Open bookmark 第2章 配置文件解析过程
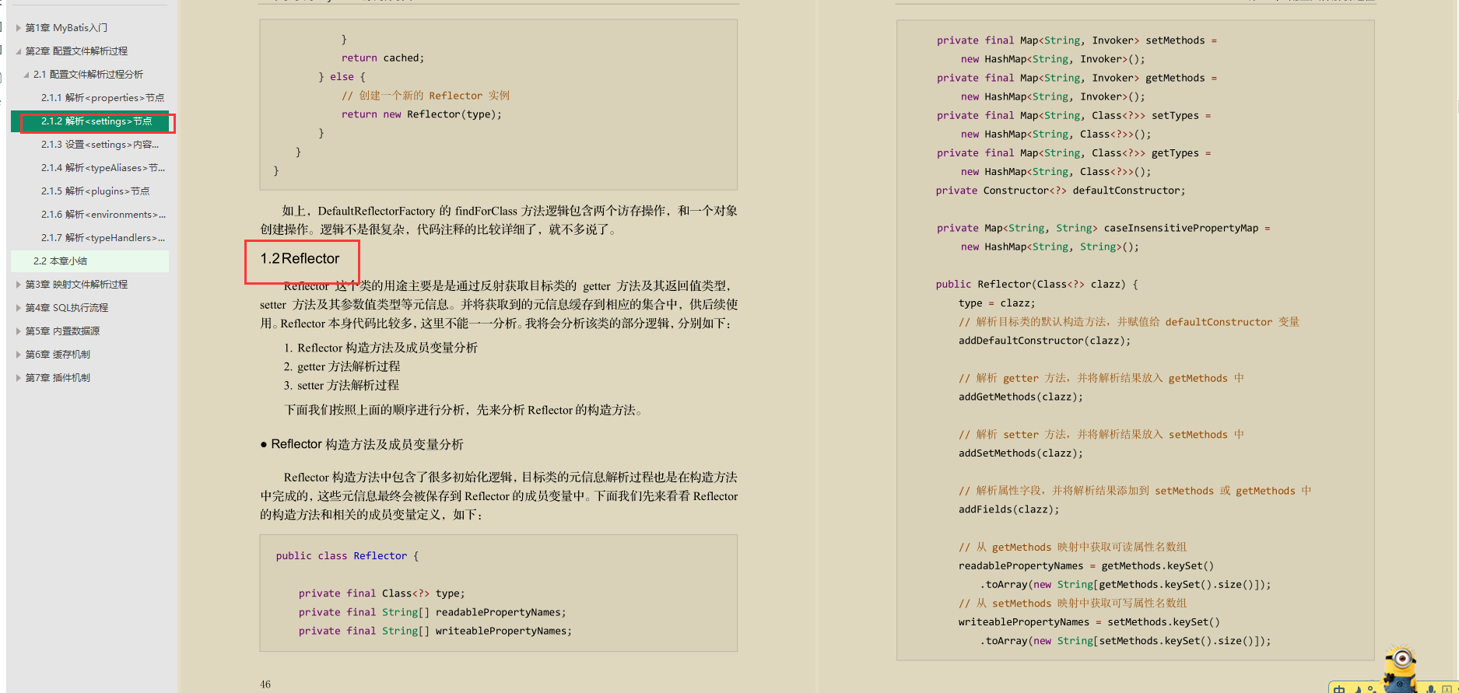Screen dimensions: 1459x693 [x=76, y=51]
